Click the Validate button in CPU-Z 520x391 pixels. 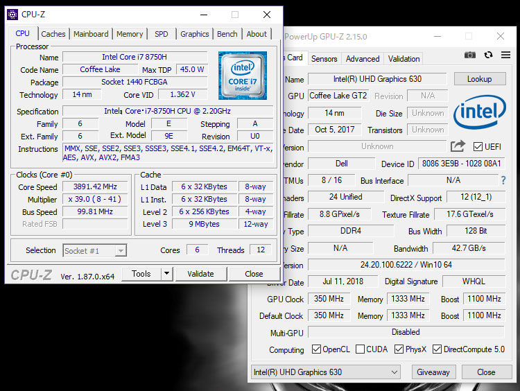pyautogui.click(x=200, y=274)
